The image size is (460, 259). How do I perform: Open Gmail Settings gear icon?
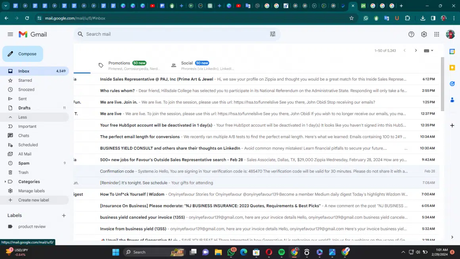[424, 35]
